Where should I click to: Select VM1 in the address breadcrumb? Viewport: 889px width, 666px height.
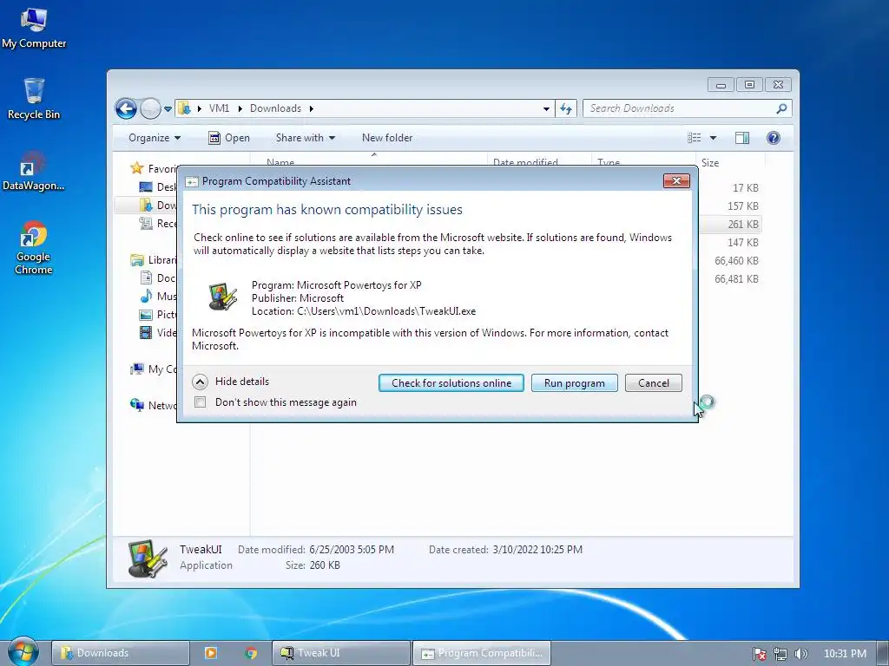pyautogui.click(x=219, y=108)
